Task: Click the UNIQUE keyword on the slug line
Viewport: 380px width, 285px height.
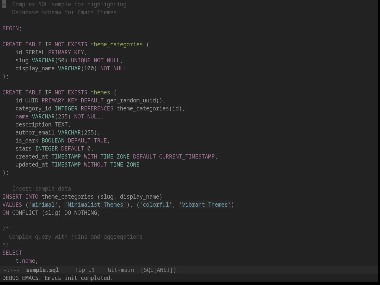Action: coord(81,61)
